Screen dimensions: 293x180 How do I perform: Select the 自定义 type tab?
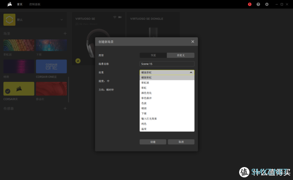(181, 55)
